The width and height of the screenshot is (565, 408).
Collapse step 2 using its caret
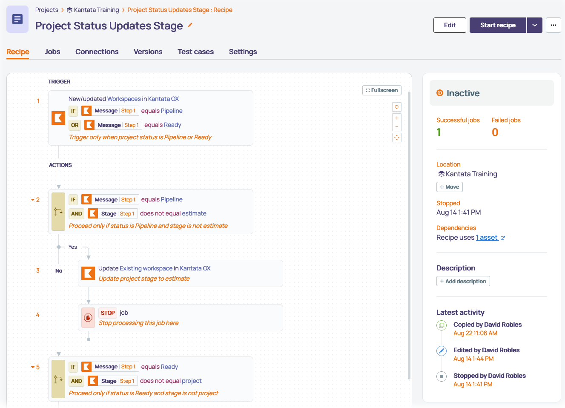pyautogui.click(x=32, y=200)
